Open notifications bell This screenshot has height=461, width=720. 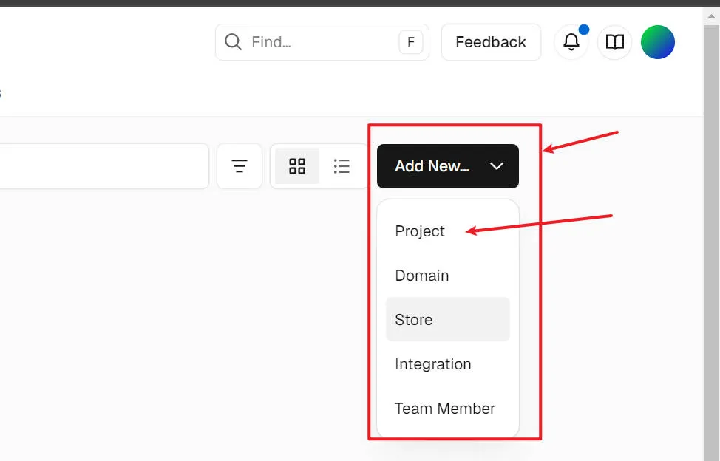coord(571,42)
